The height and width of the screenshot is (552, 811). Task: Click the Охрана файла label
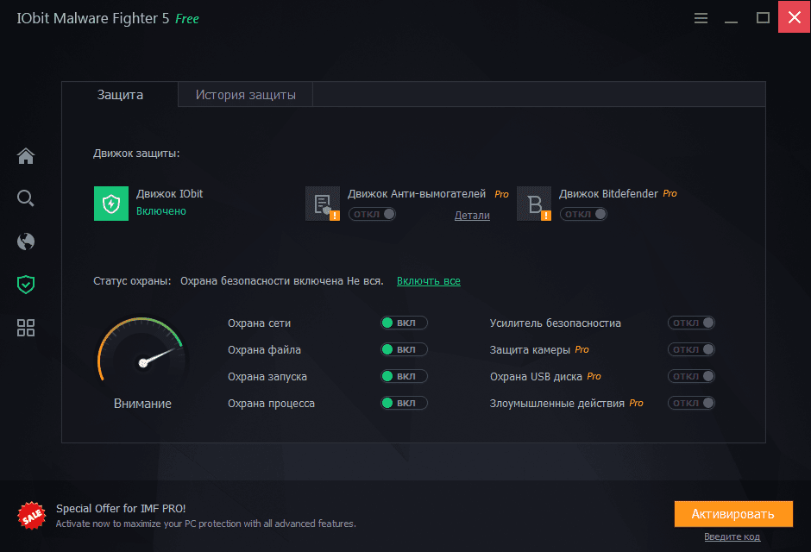pyautogui.click(x=264, y=350)
